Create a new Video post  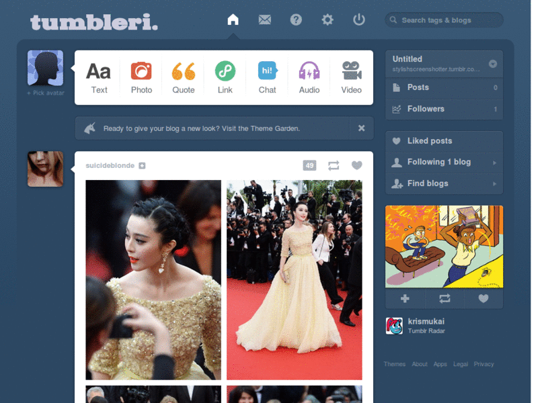point(351,78)
